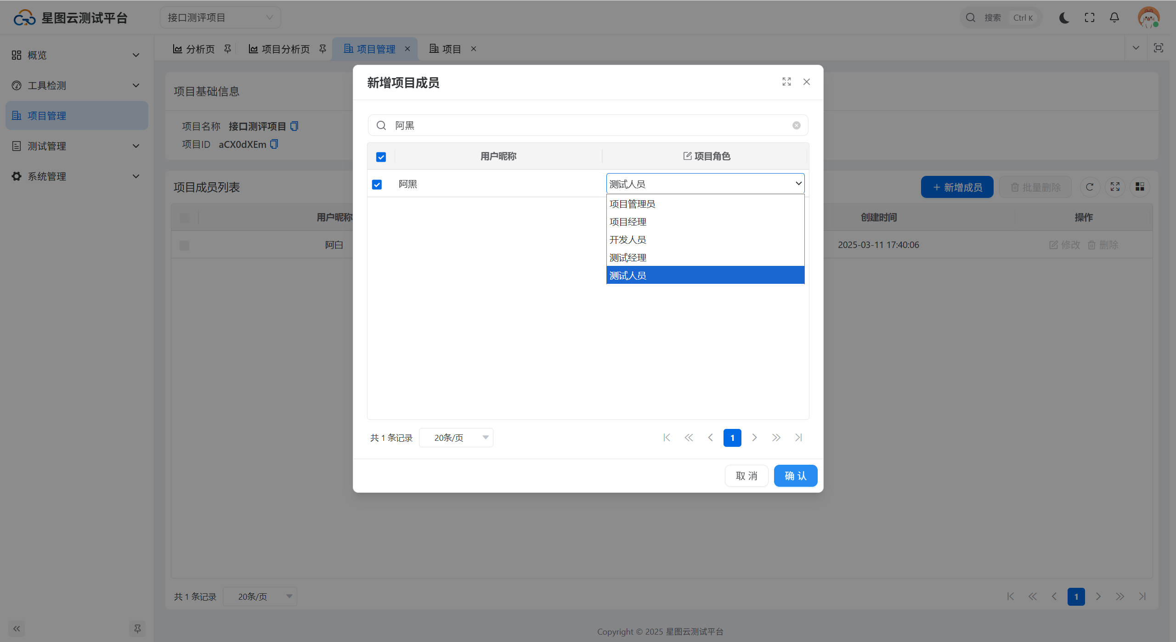Open the 20条/页 page size dropdown in dialog
The image size is (1176, 642).
(x=456, y=438)
